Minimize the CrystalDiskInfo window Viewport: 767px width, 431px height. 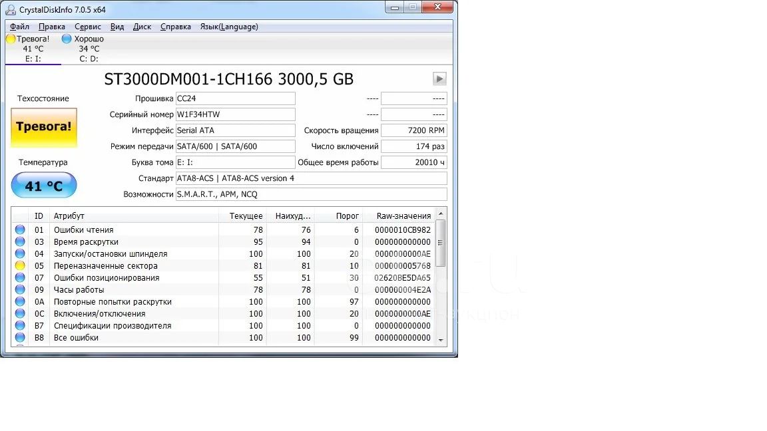[x=395, y=7]
